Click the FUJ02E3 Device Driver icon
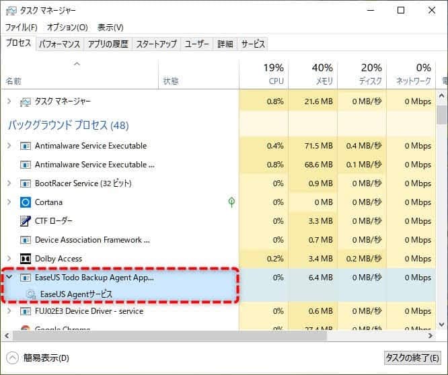448x375 pixels. [x=26, y=311]
